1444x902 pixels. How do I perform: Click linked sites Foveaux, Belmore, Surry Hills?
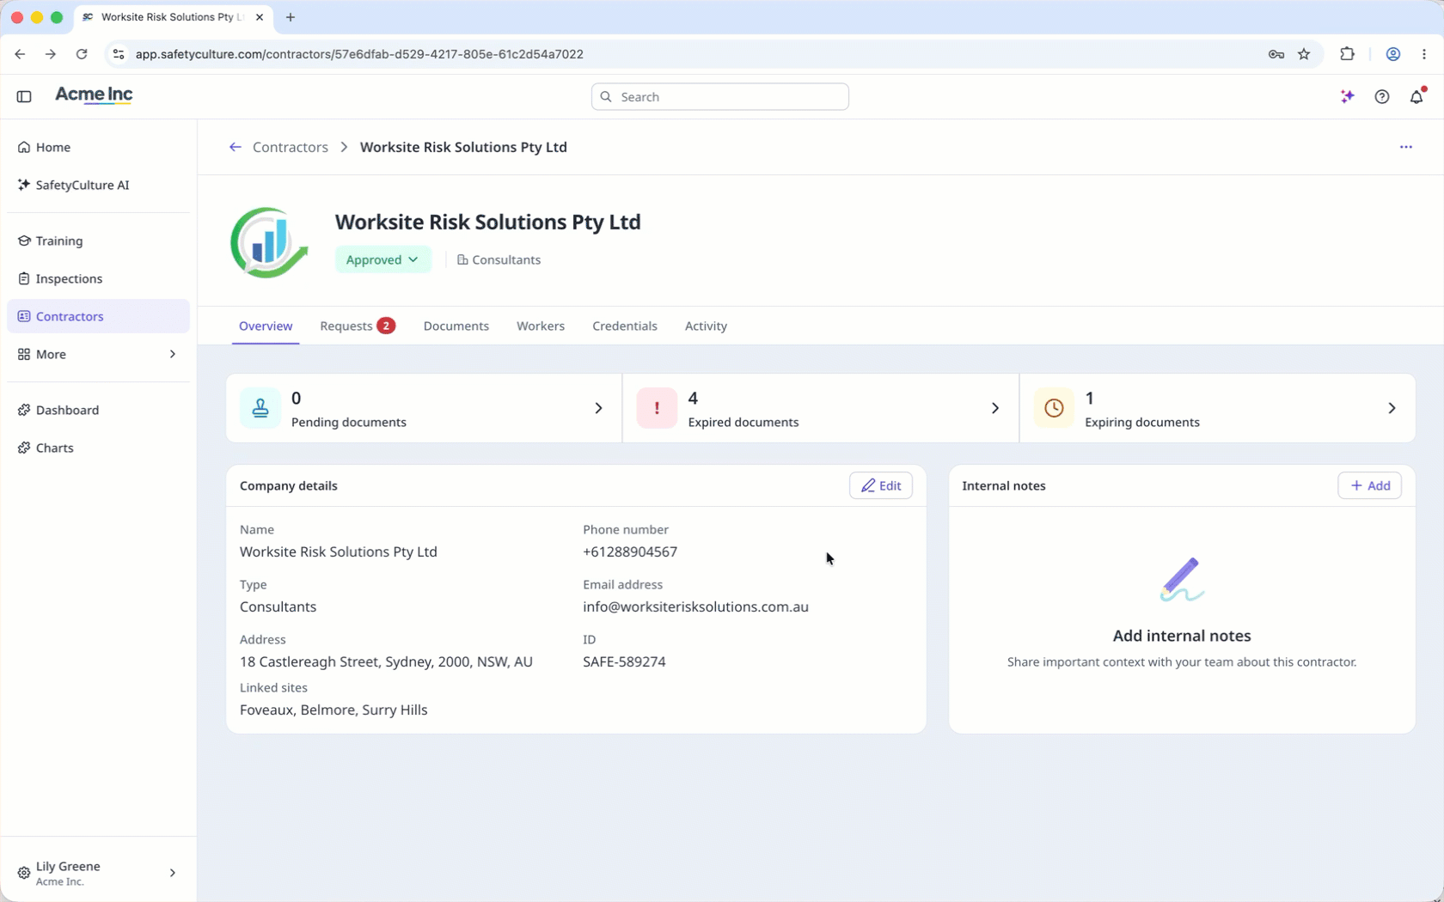click(x=333, y=710)
